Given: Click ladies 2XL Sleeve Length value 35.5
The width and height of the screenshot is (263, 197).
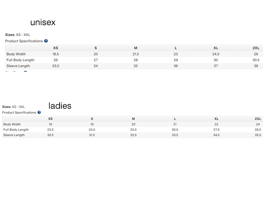Looking at the screenshot, I should [258, 135].
